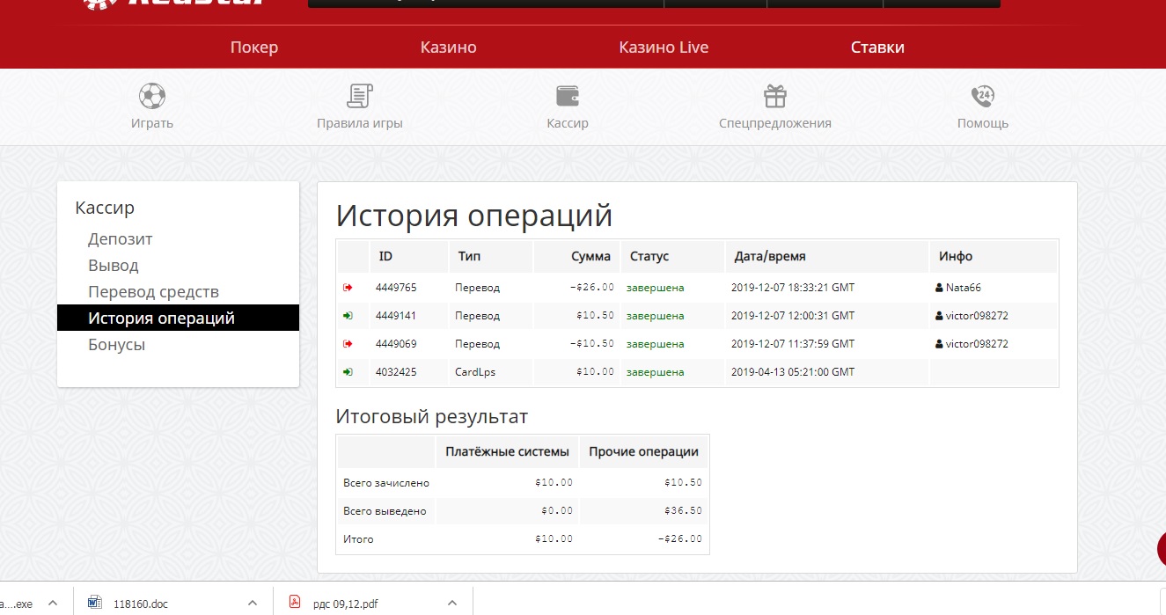1166x615 pixels.
Task: Click the CardLps type cell
Action: point(475,372)
